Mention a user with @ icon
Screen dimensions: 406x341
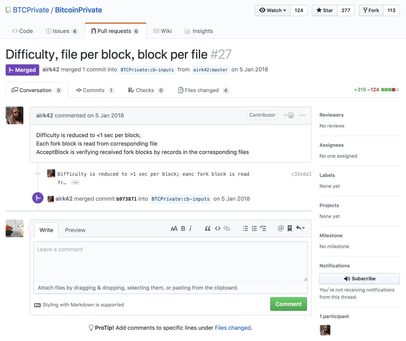[281, 228]
